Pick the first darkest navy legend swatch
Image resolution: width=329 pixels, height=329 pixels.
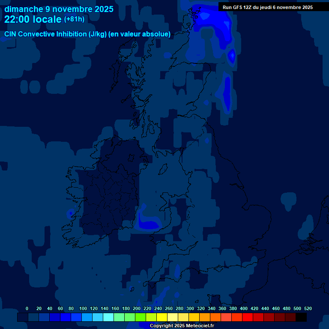(23, 317)
